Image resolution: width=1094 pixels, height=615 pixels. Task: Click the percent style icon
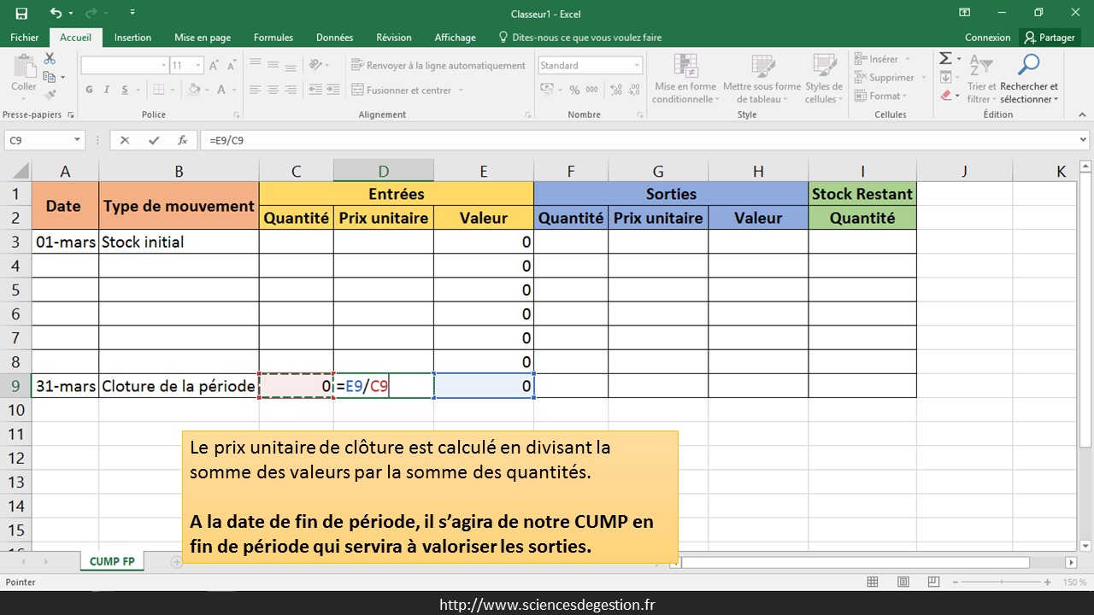[x=574, y=90]
